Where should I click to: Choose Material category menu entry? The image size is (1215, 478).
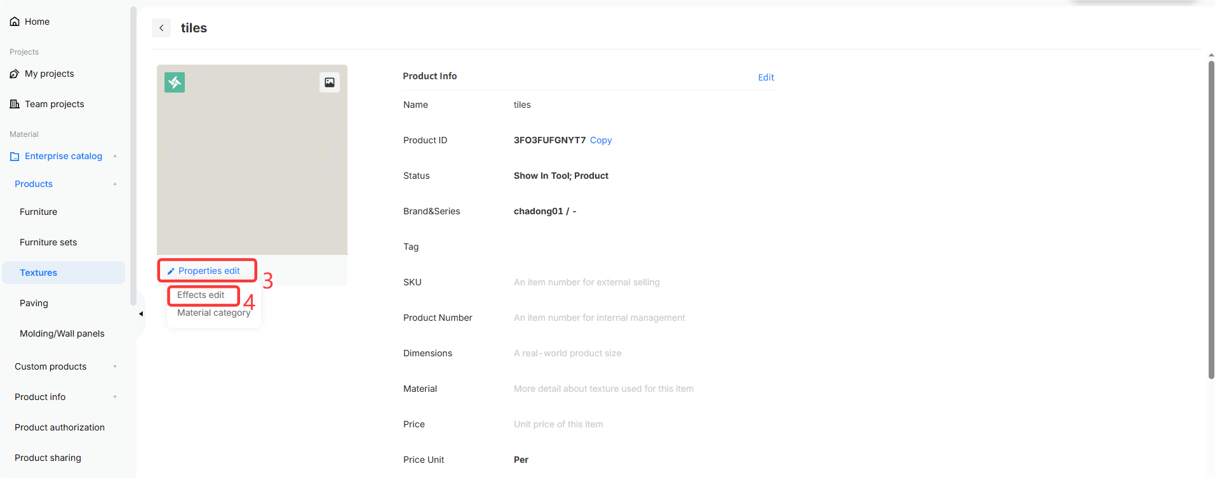click(214, 313)
